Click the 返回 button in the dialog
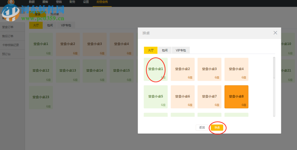297x150 pixels. pyautogui.click(x=202, y=128)
